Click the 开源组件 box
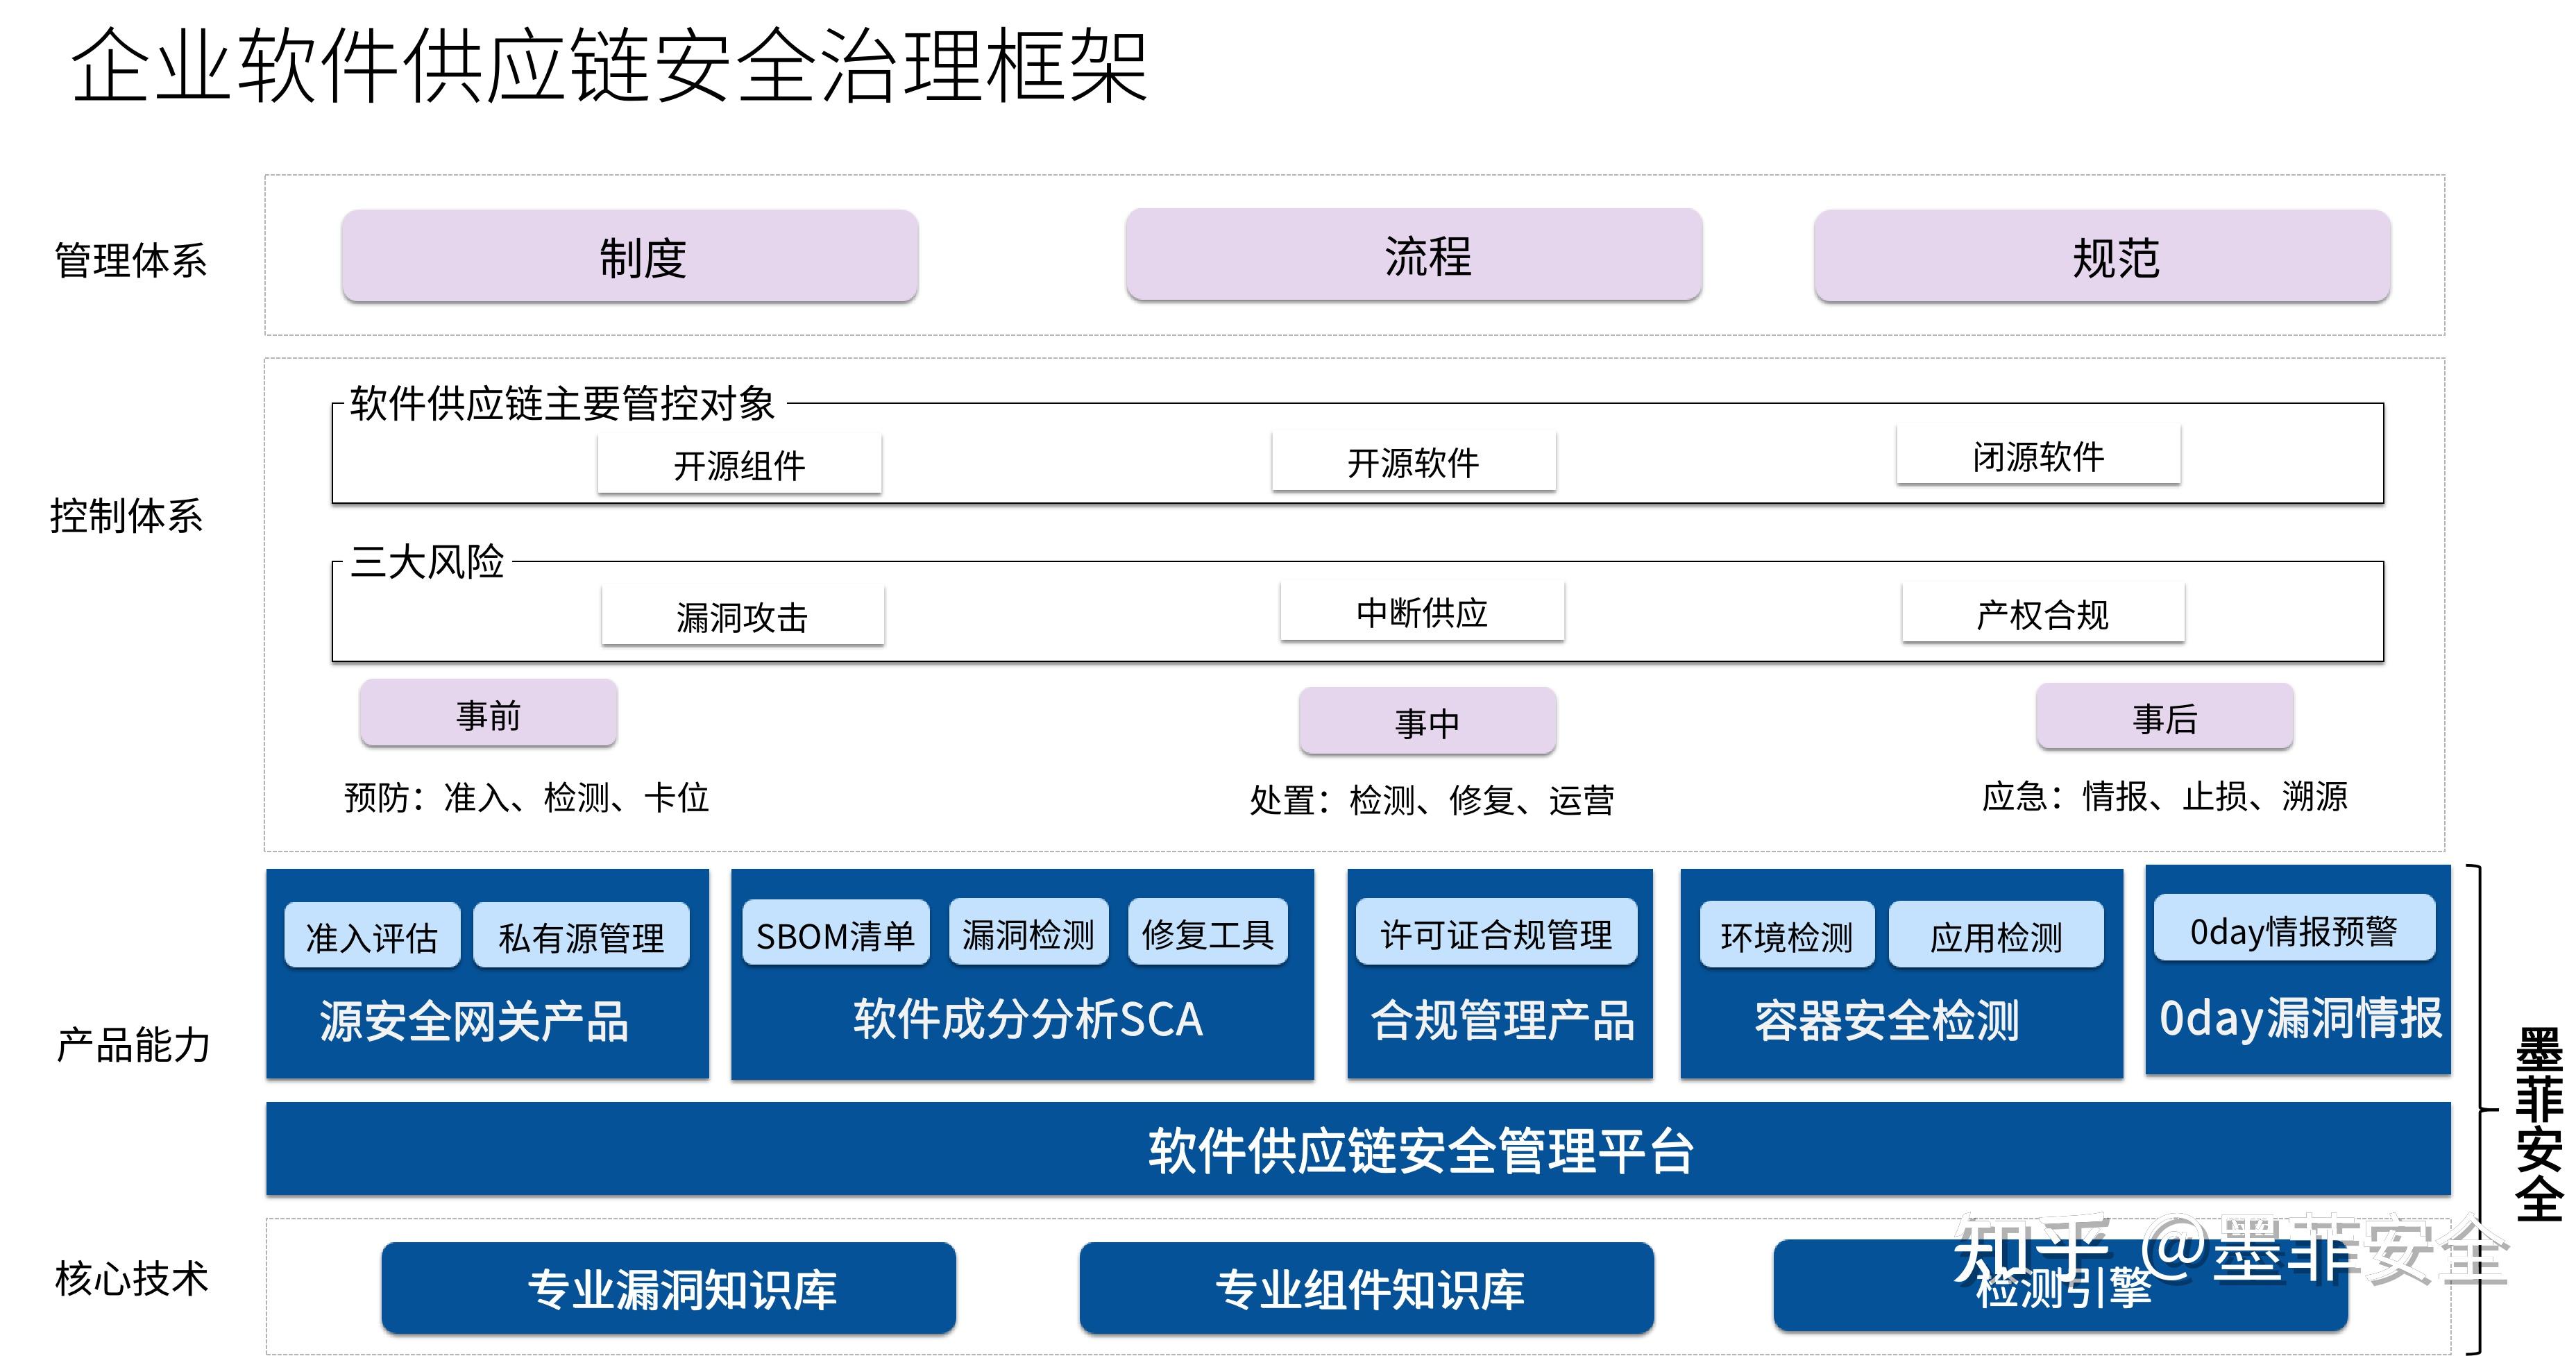The height and width of the screenshot is (1356, 2576). (739, 464)
